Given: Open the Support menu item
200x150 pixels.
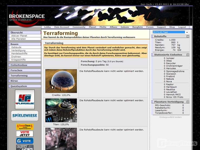Looking at the screenshot, I should tap(161, 27).
